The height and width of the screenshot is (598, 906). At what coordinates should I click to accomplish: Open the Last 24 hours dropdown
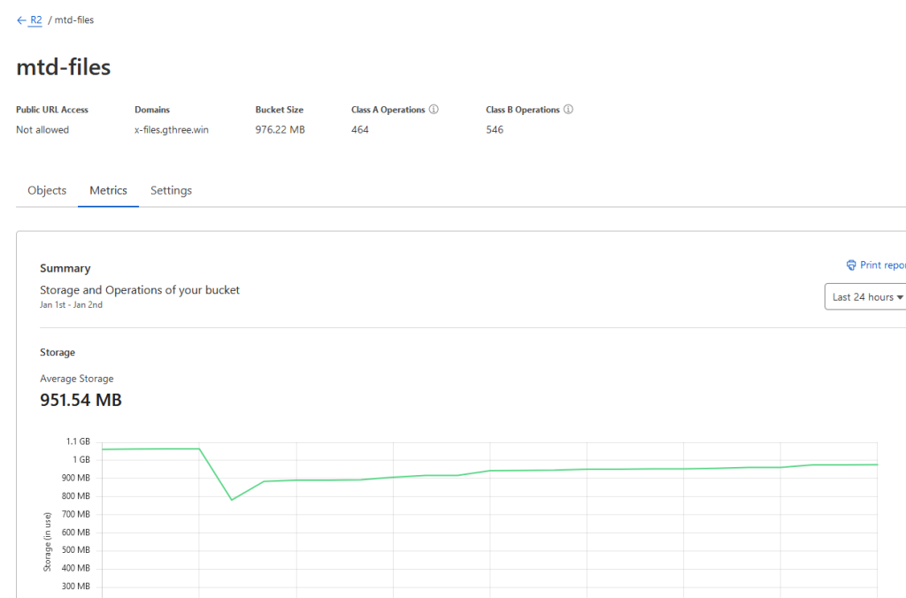866,297
